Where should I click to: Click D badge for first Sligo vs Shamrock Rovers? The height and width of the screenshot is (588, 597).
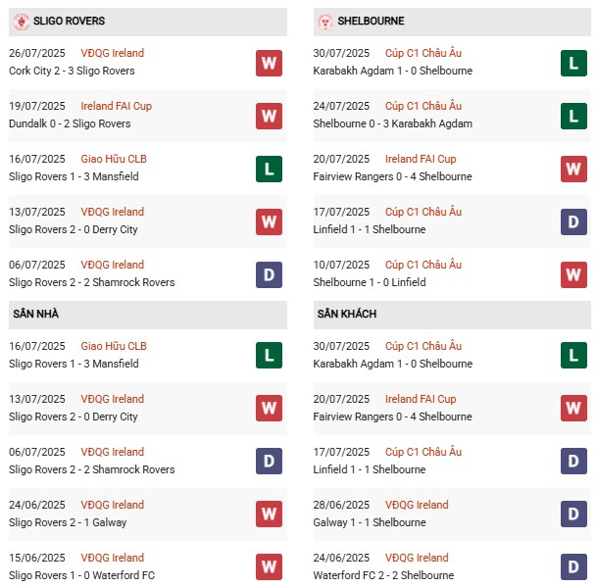269,274
